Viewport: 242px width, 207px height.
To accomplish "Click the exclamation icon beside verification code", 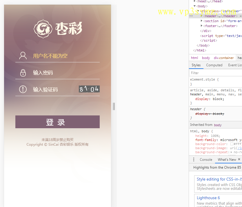I will click(23, 89).
